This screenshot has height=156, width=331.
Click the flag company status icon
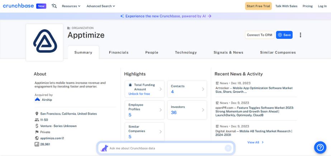[37, 132]
